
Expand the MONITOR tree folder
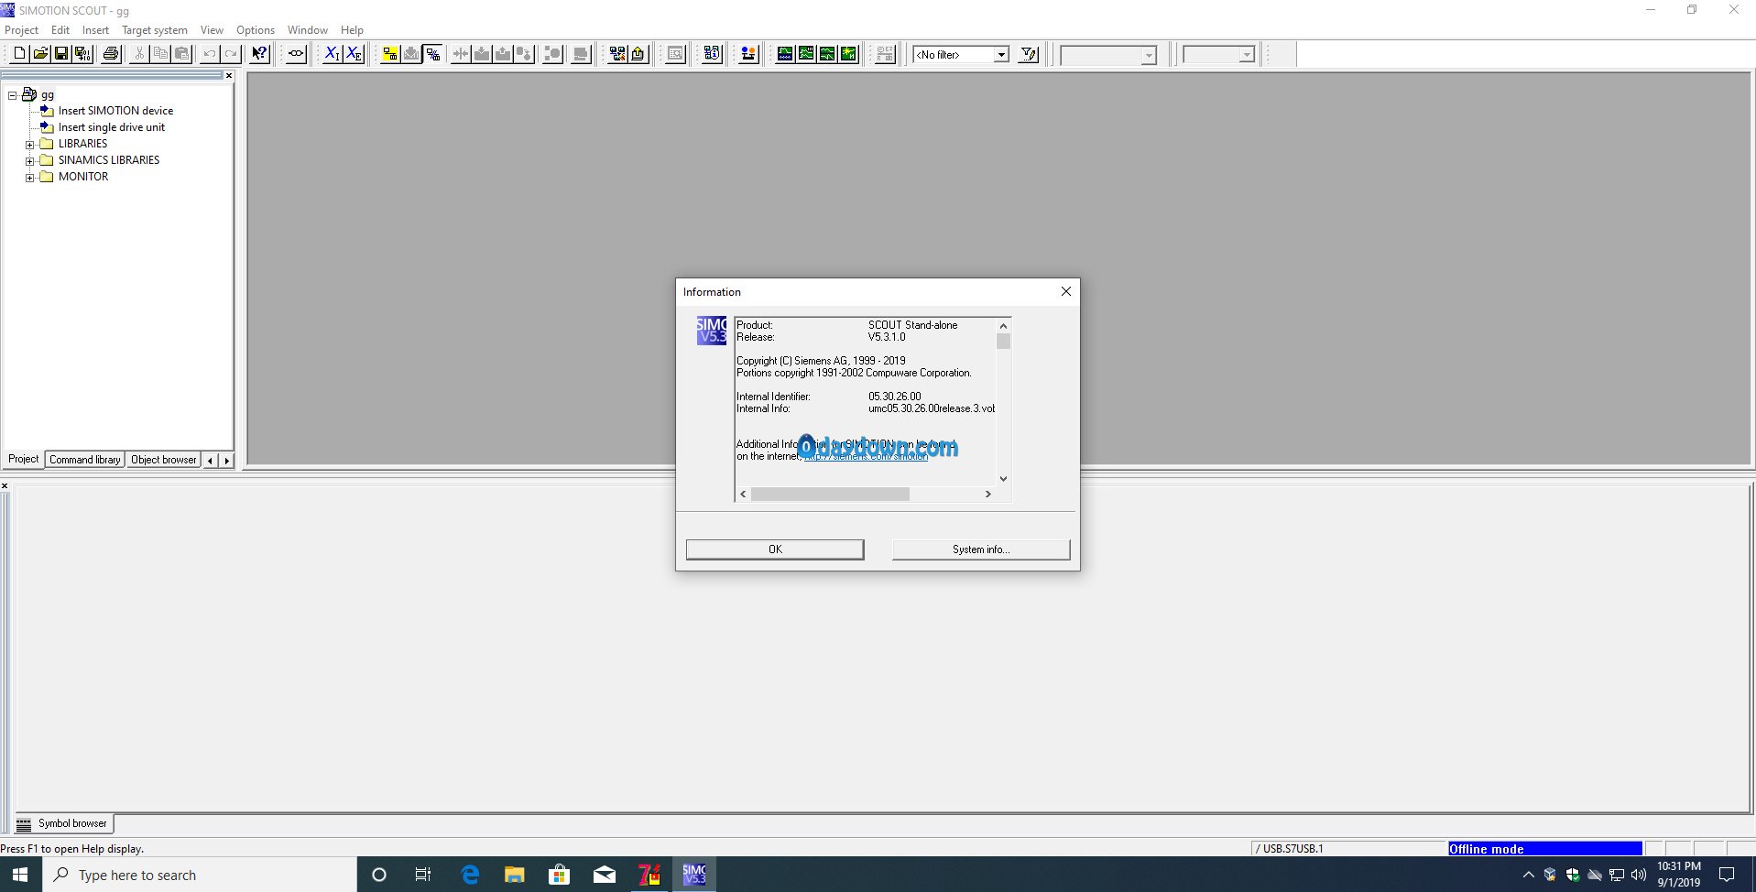point(29,178)
